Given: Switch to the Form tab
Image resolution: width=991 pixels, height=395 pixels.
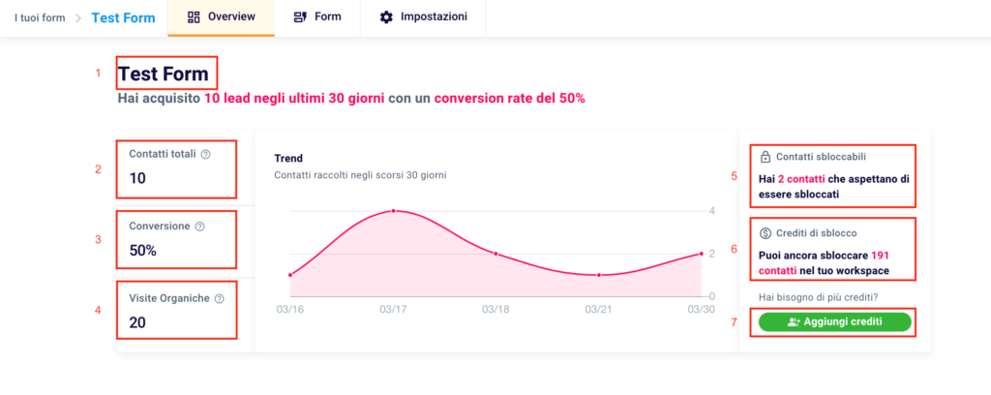Looking at the screenshot, I should pyautogui.click(x=317, y=17).
